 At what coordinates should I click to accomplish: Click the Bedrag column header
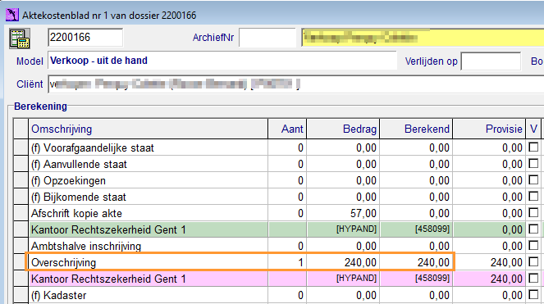click(x=343, y=129)
